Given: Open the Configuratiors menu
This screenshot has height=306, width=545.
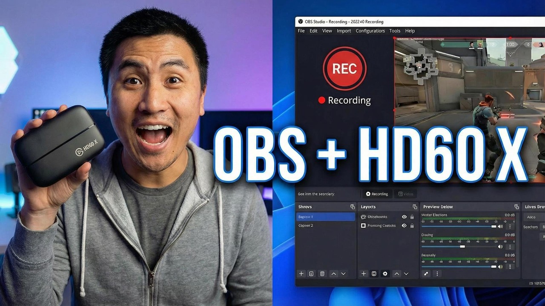Looking at the screenshot, I should [x=370, y=31].
